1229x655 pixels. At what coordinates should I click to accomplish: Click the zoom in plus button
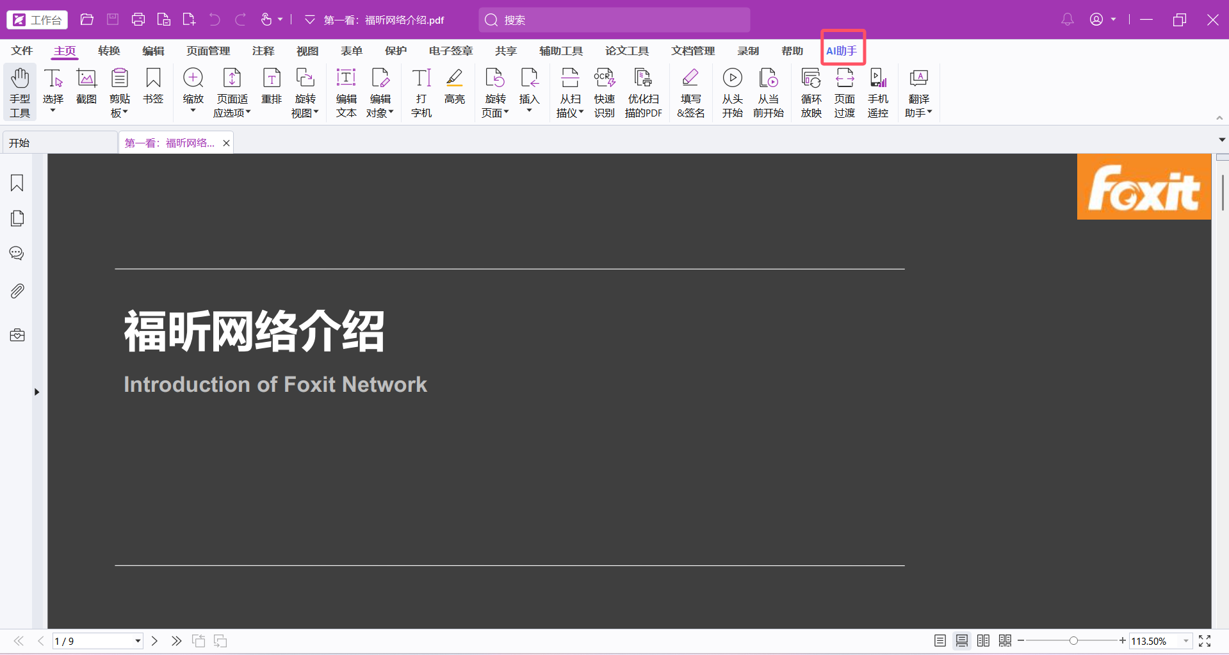coord(1122,641)
